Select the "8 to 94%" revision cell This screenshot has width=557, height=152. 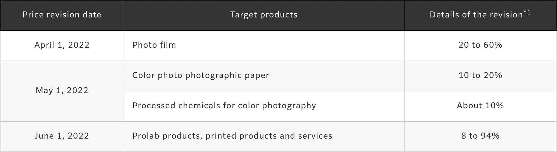coord(480,136)
